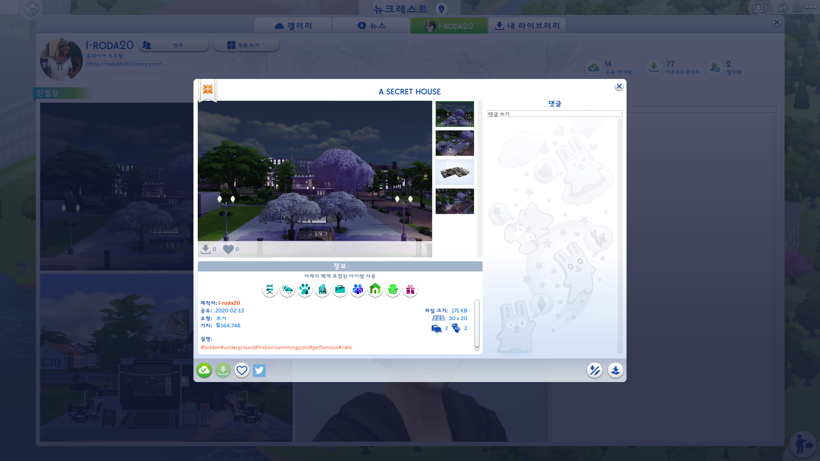Click the 30 x 20 lot size value
Screen dimensions: 820x461
(458, 318)
